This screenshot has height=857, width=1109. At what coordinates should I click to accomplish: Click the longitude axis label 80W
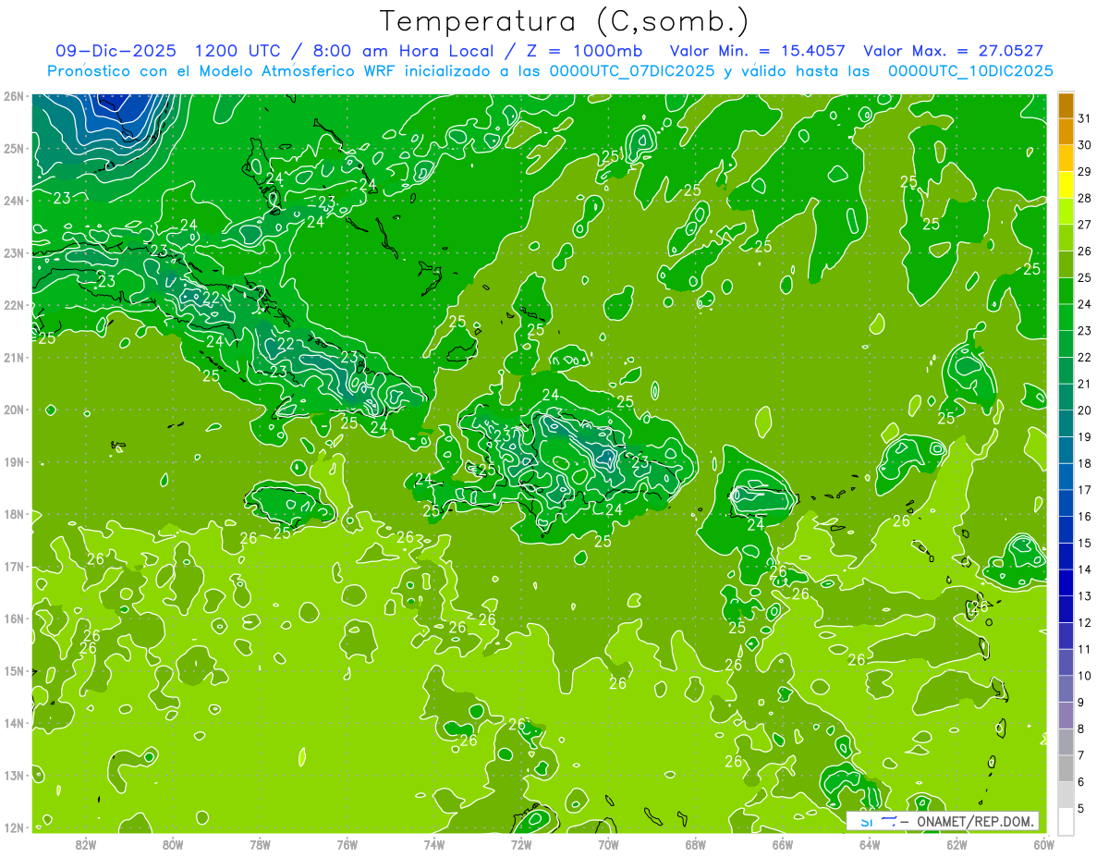coord(173,845)
